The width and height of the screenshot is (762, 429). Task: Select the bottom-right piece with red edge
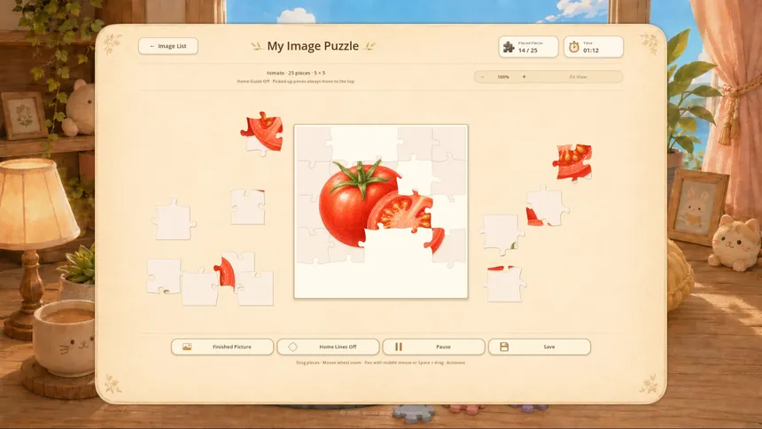[x=505, y=284]
